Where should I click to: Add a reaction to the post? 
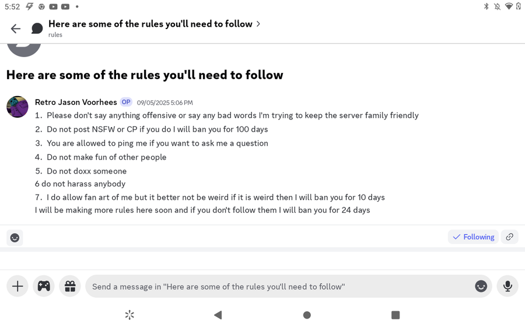[15, 237]
